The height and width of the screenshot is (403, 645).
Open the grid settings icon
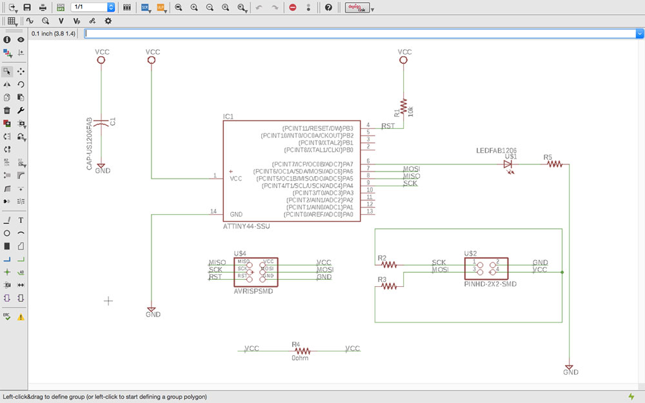pyautogui.click(x=12, y=21)
